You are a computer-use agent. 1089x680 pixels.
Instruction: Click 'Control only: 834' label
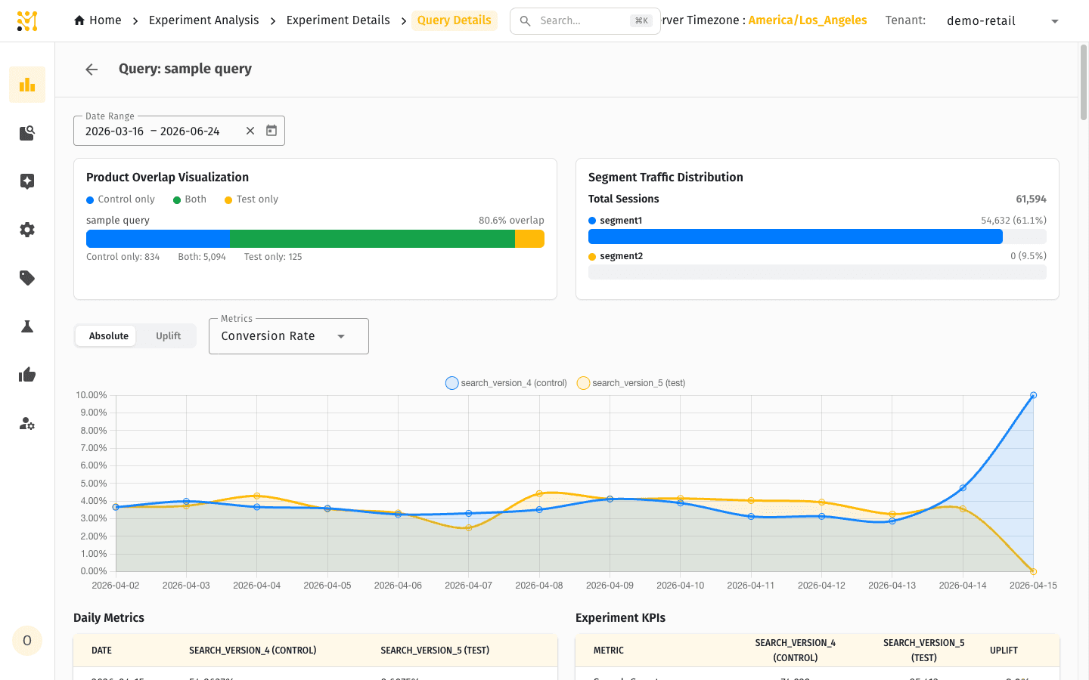(123, 257)
